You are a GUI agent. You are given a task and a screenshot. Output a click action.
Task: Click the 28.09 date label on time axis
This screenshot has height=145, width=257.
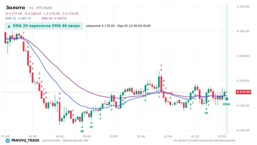(x=33, y=136)
